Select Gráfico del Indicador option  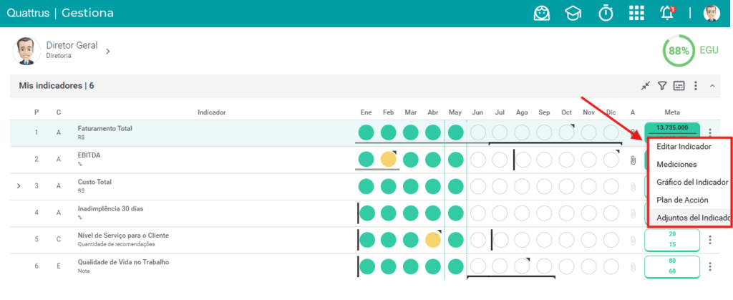[x=692, y=183]
